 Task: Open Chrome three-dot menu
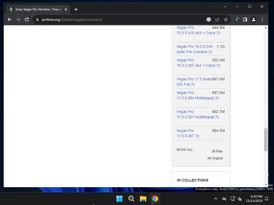[262, 19]
